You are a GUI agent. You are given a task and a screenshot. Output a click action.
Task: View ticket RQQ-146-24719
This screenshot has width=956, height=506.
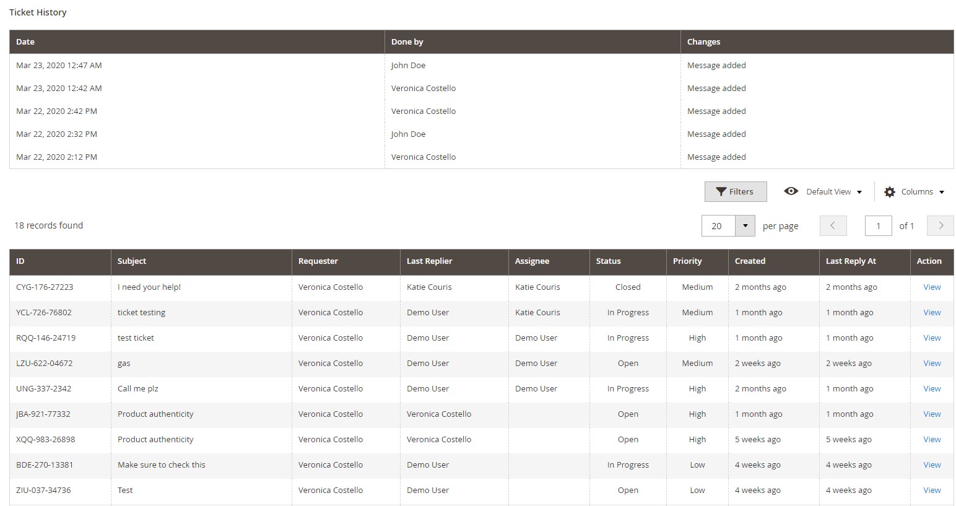pos(932,338)
